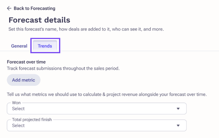
Task: Click the Won field label
Action: 16,103
